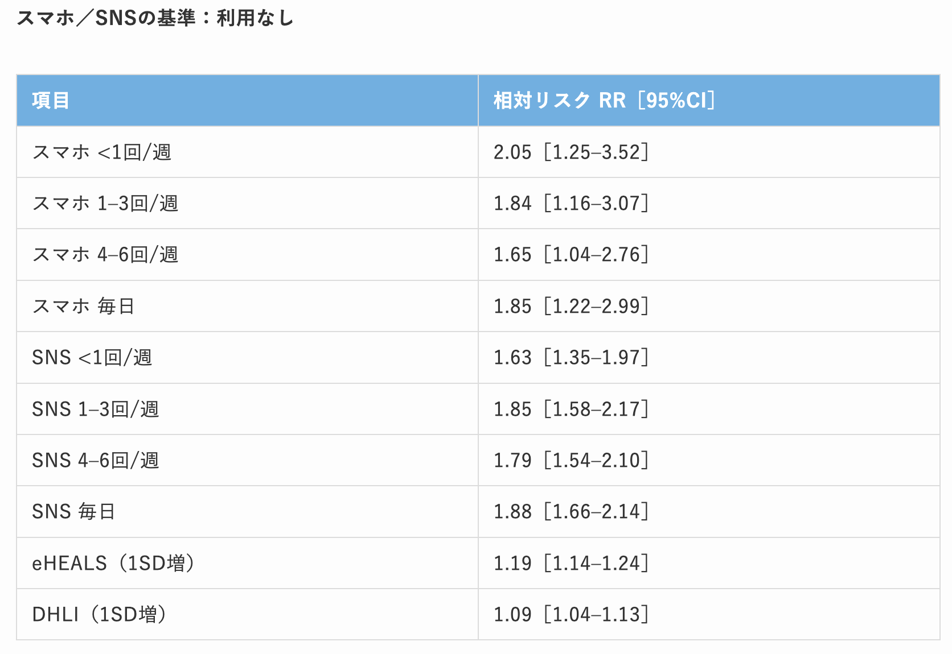The height and width of the screenshot is (654, 952).
Task: Click the スマホ <1回/週 row label
Action: 101,152
